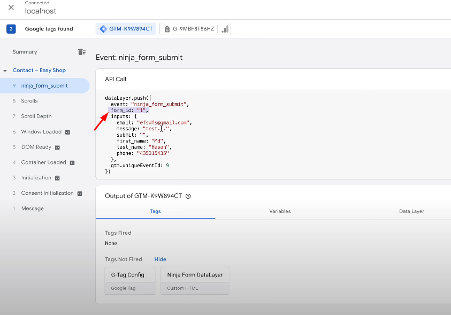
Task: Click the email value "efsdfs@gmail.com"
Action: 163,123
